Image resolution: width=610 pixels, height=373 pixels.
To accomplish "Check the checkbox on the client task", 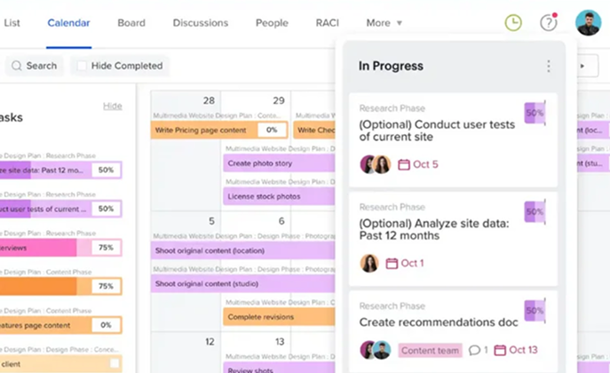I will 114,363.
